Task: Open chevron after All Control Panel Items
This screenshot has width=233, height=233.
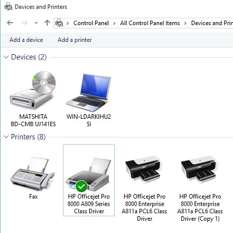Action: (185, 23)
